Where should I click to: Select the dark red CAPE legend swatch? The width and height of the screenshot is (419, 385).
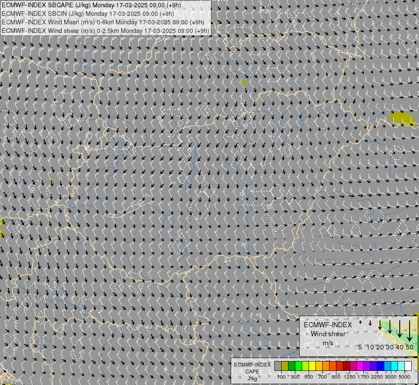click(347, 366)
